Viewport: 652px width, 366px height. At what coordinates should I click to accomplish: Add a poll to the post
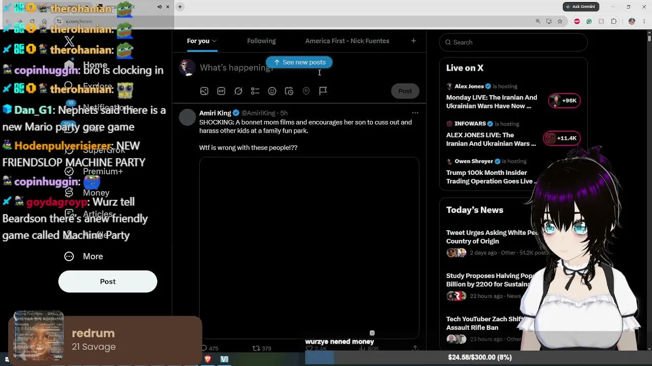(x=255, y=91)
